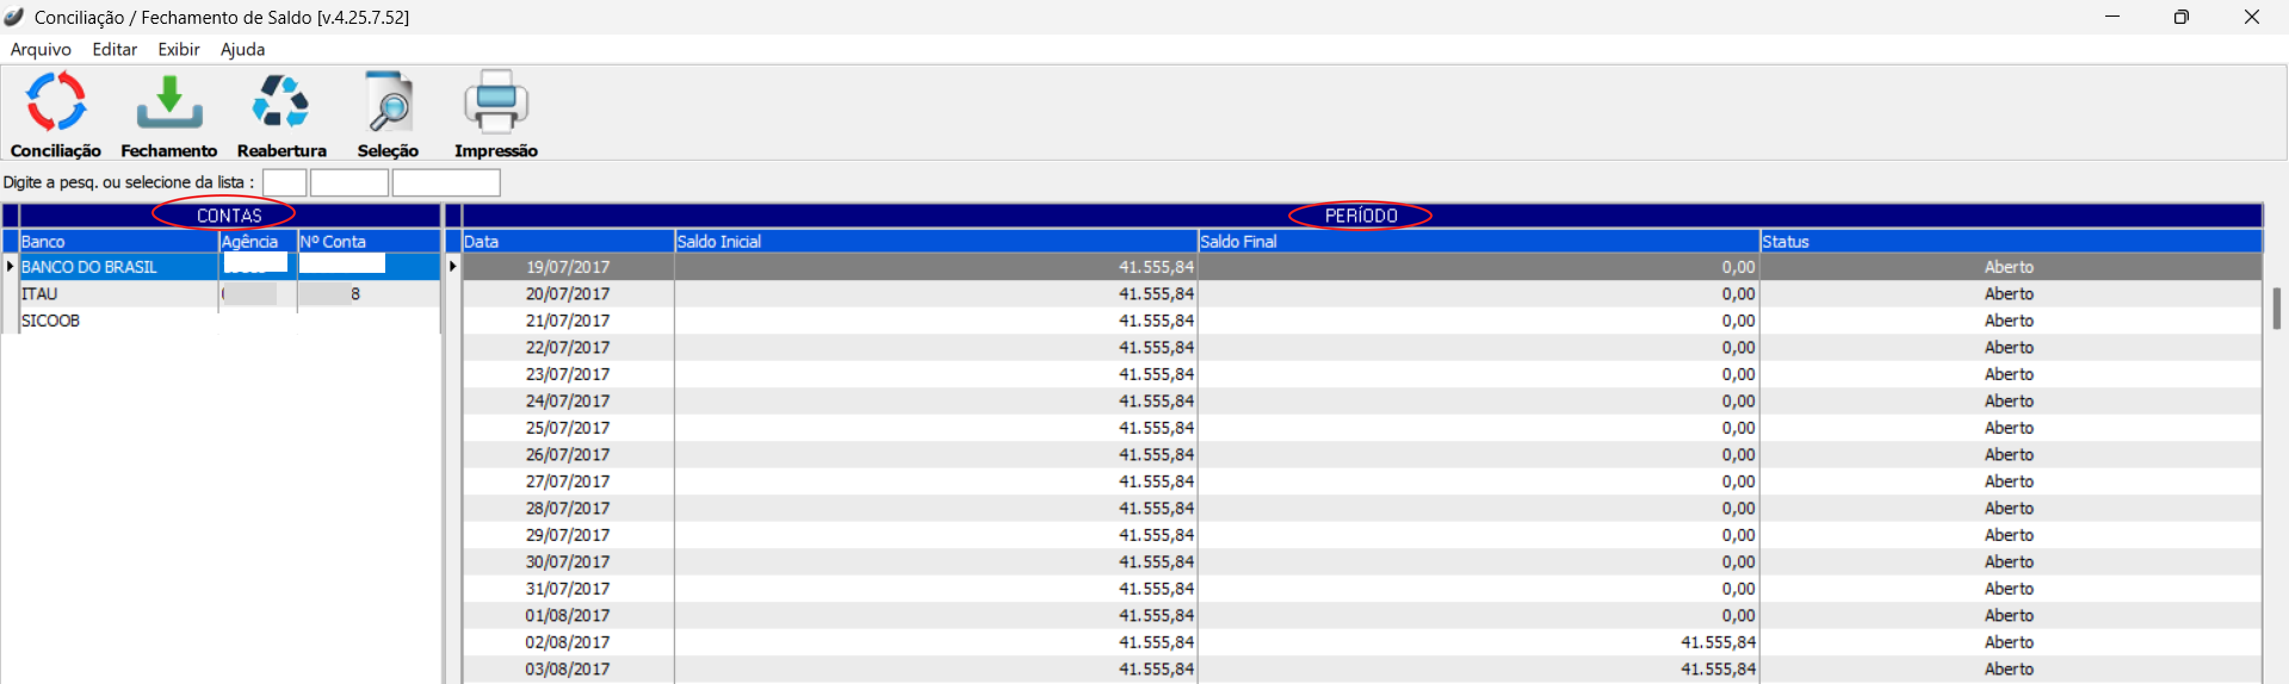This screenshot has width=2289, height=684.
Task: Open the Editar menu
Action: (115, 49)
